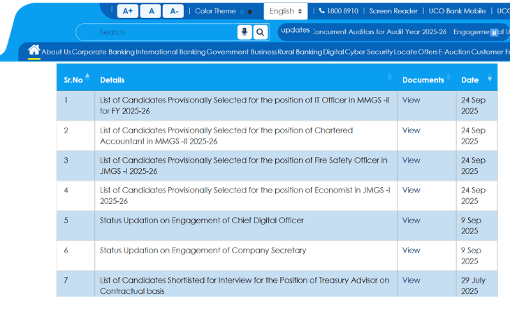Decrease font size with A- button

[174, 11]
